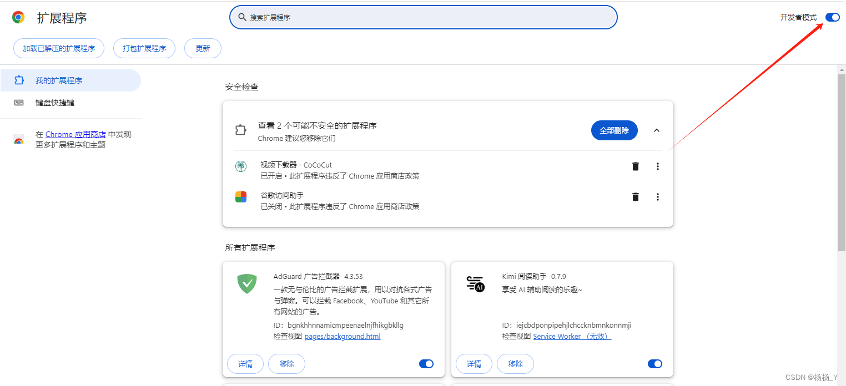The image size is (846, 386).
Task: Click the puzzle icon next to 我的扩展程序
Action: pyautogui.click(x=19, y=80)
